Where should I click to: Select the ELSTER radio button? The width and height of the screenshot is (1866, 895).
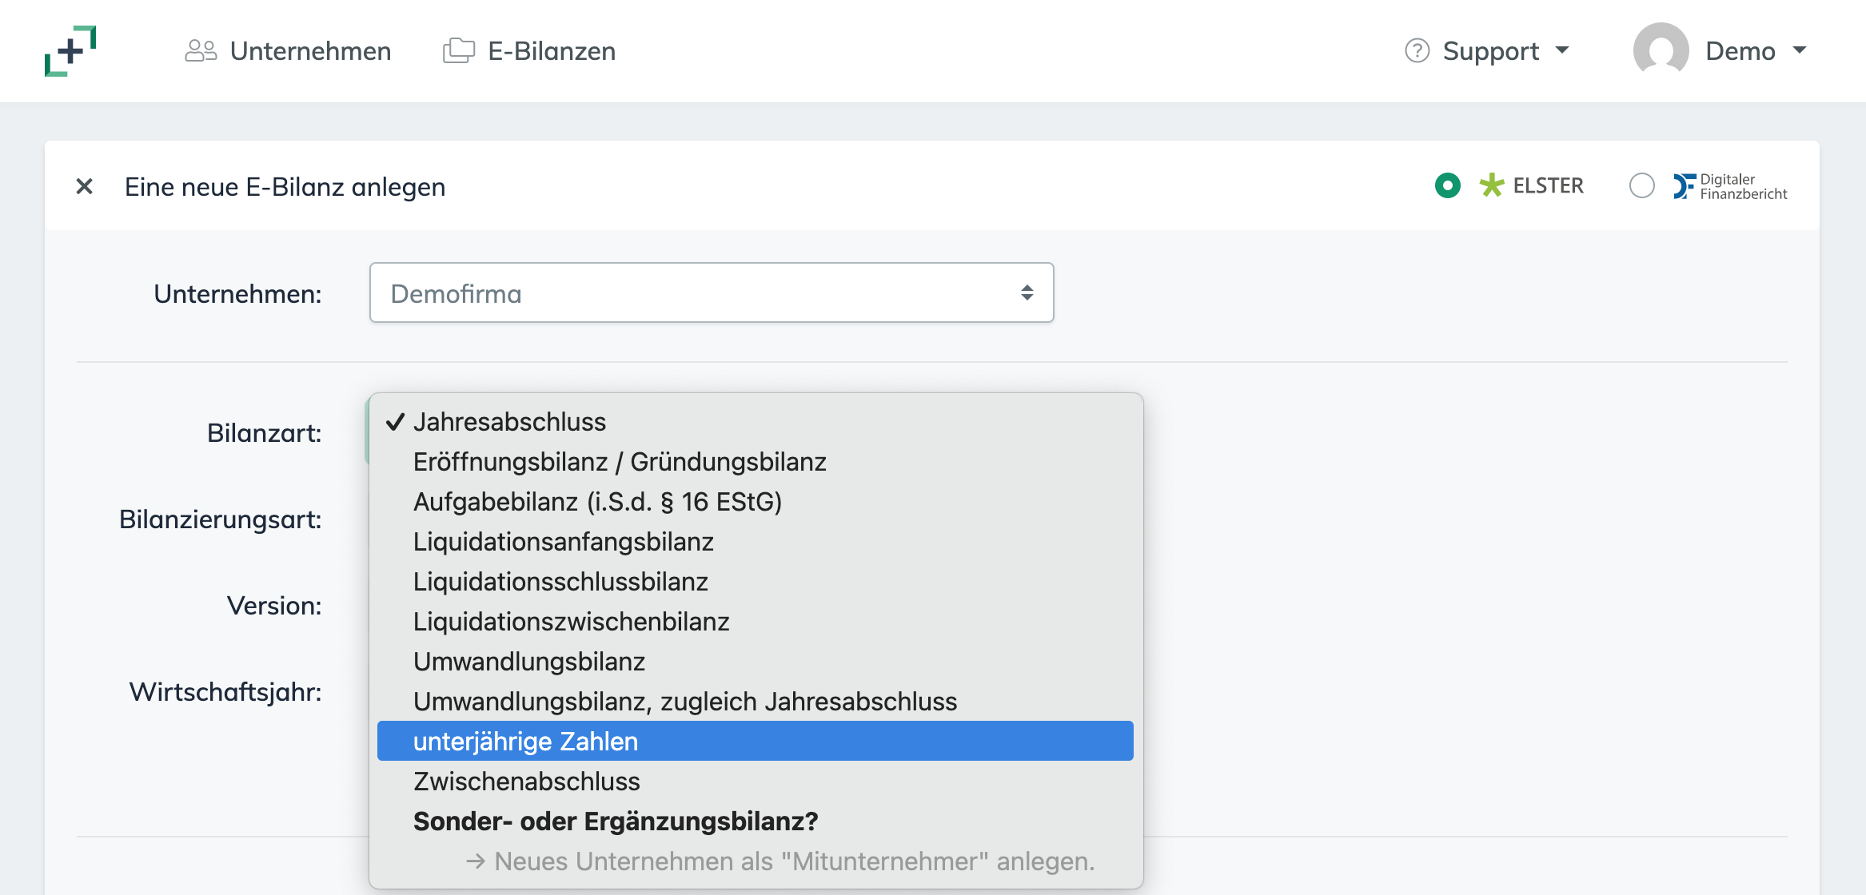(x=1449, y=185)
